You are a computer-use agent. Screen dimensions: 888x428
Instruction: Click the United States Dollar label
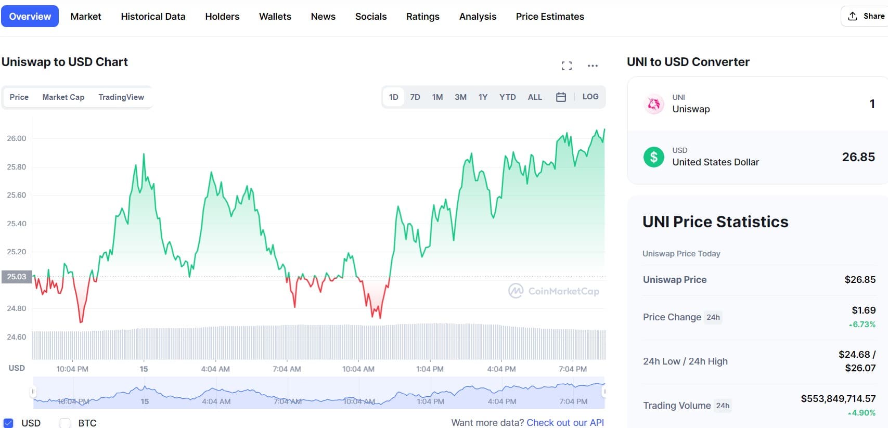pyautogui.click(x=715, y=162)
